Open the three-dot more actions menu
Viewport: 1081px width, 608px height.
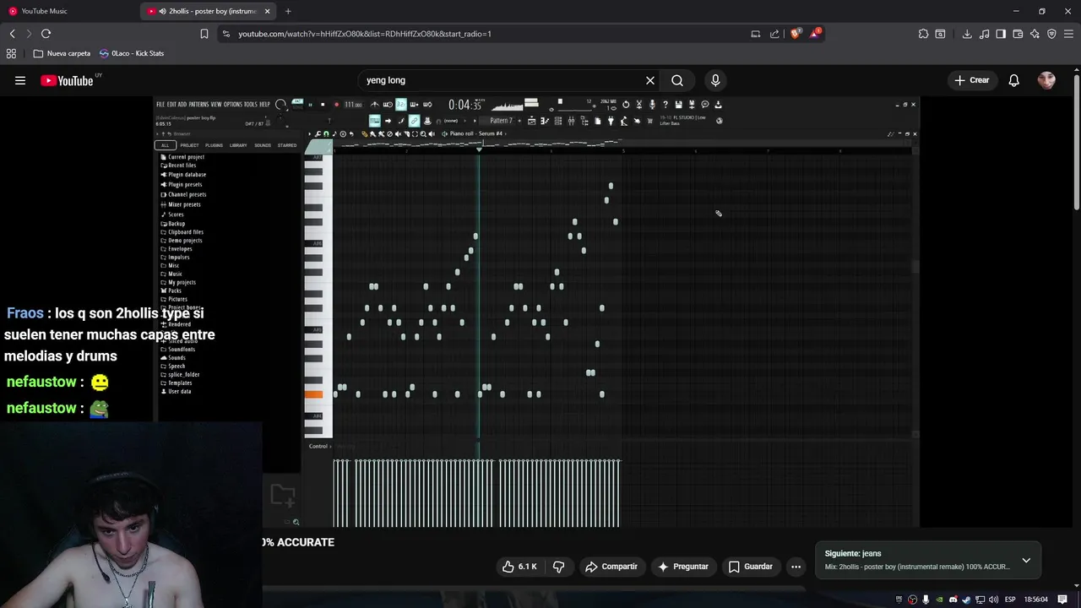click(796, 567)
